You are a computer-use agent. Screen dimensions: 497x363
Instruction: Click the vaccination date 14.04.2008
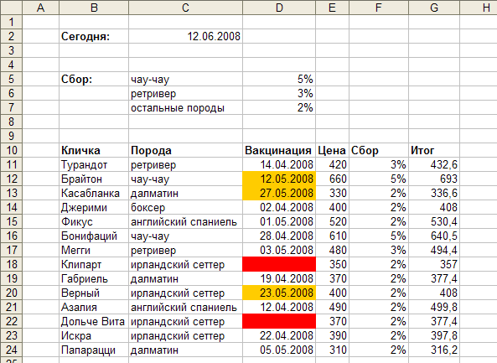279,165
